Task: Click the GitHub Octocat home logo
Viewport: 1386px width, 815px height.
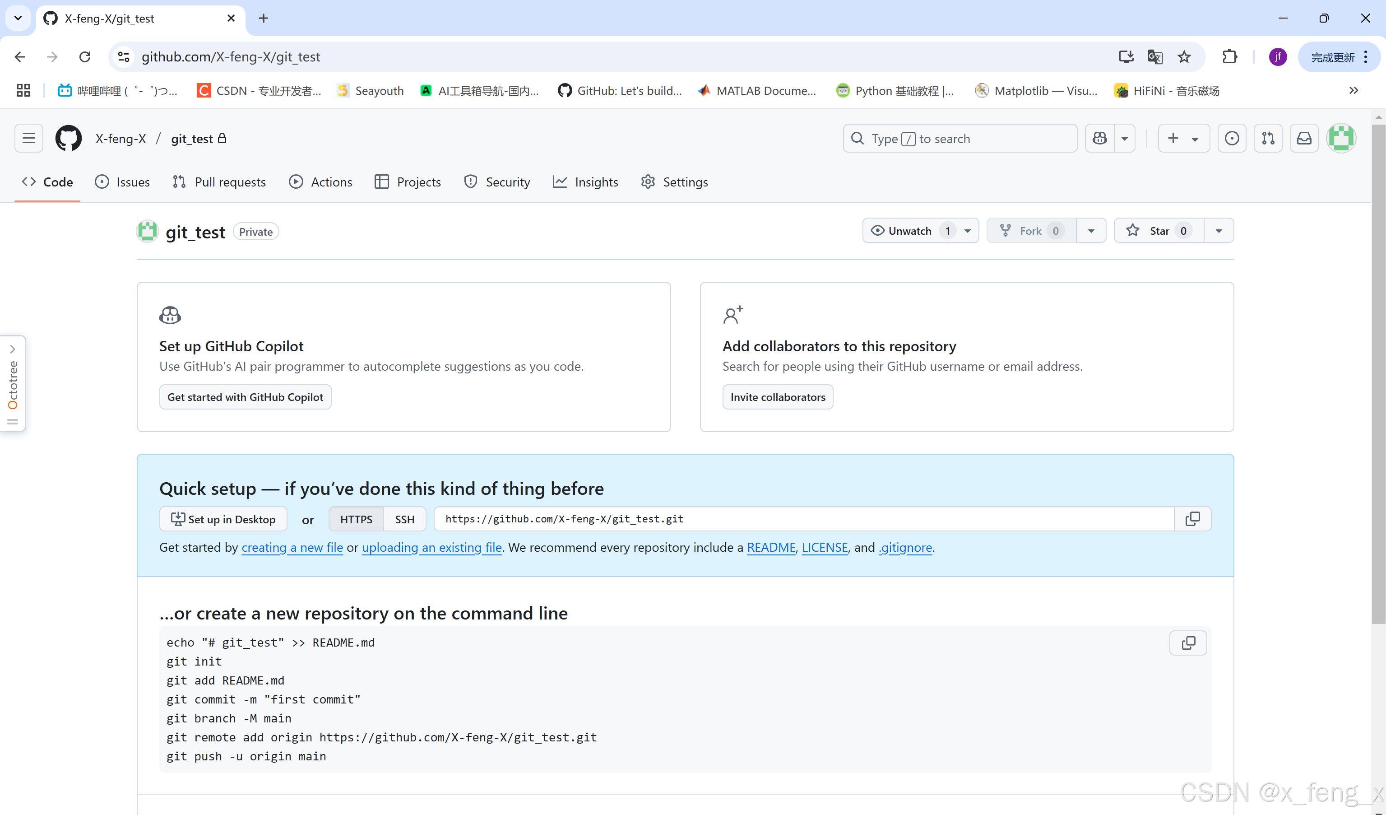Action: [68, 138]
